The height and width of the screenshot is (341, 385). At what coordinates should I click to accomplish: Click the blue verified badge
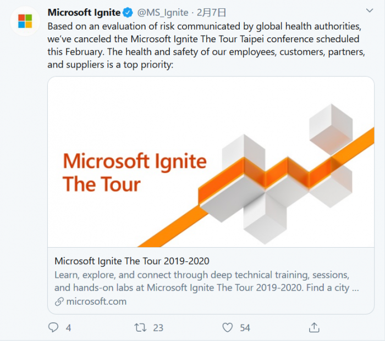[128, 12]
